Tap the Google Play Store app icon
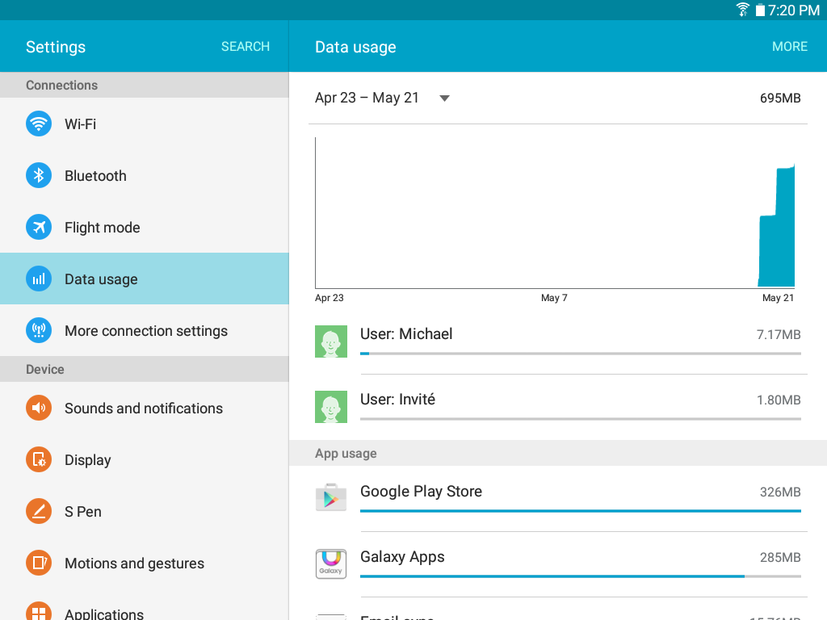This screenshot has height=620, width=827. [330, 497]
